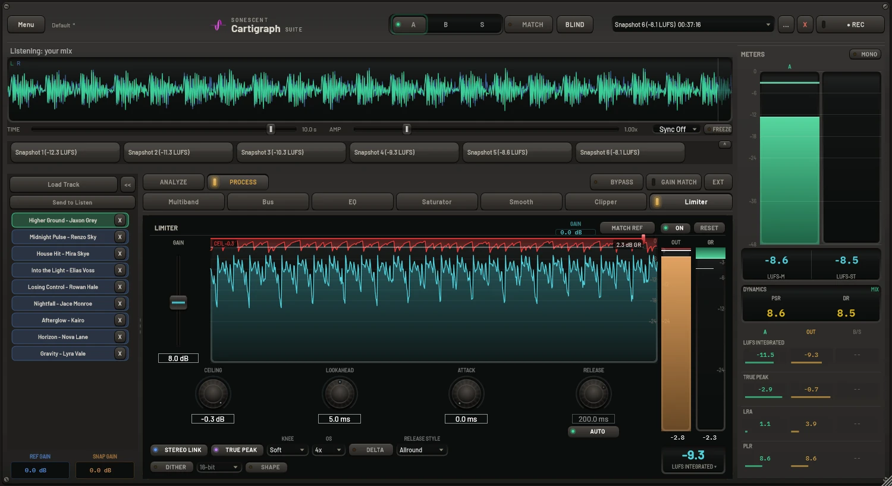Image resolution: width=892 pixels, height=486 pixels.
Task: Remove Midnight Pulse - Renzo Sky track
Action: point(120,237)
